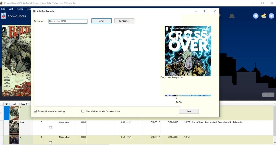Uncheck Display items after saving

(x=35, y=111)
